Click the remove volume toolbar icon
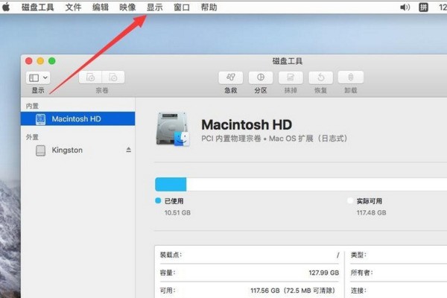The width and height of the screenshot is (447, 298). tap(112, 77)
